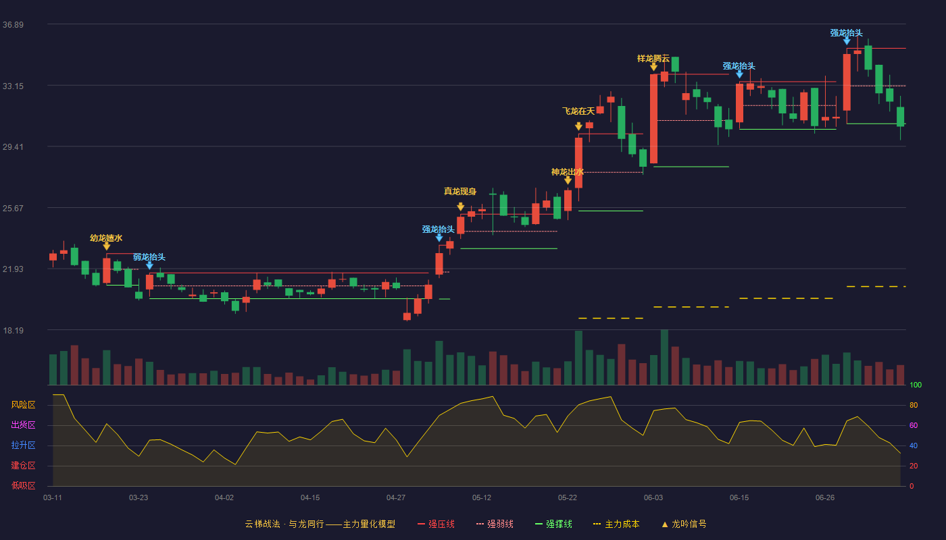Click the blue arrow under 弱龙抬头
This screenshot has height=540, width=946.
149,265
